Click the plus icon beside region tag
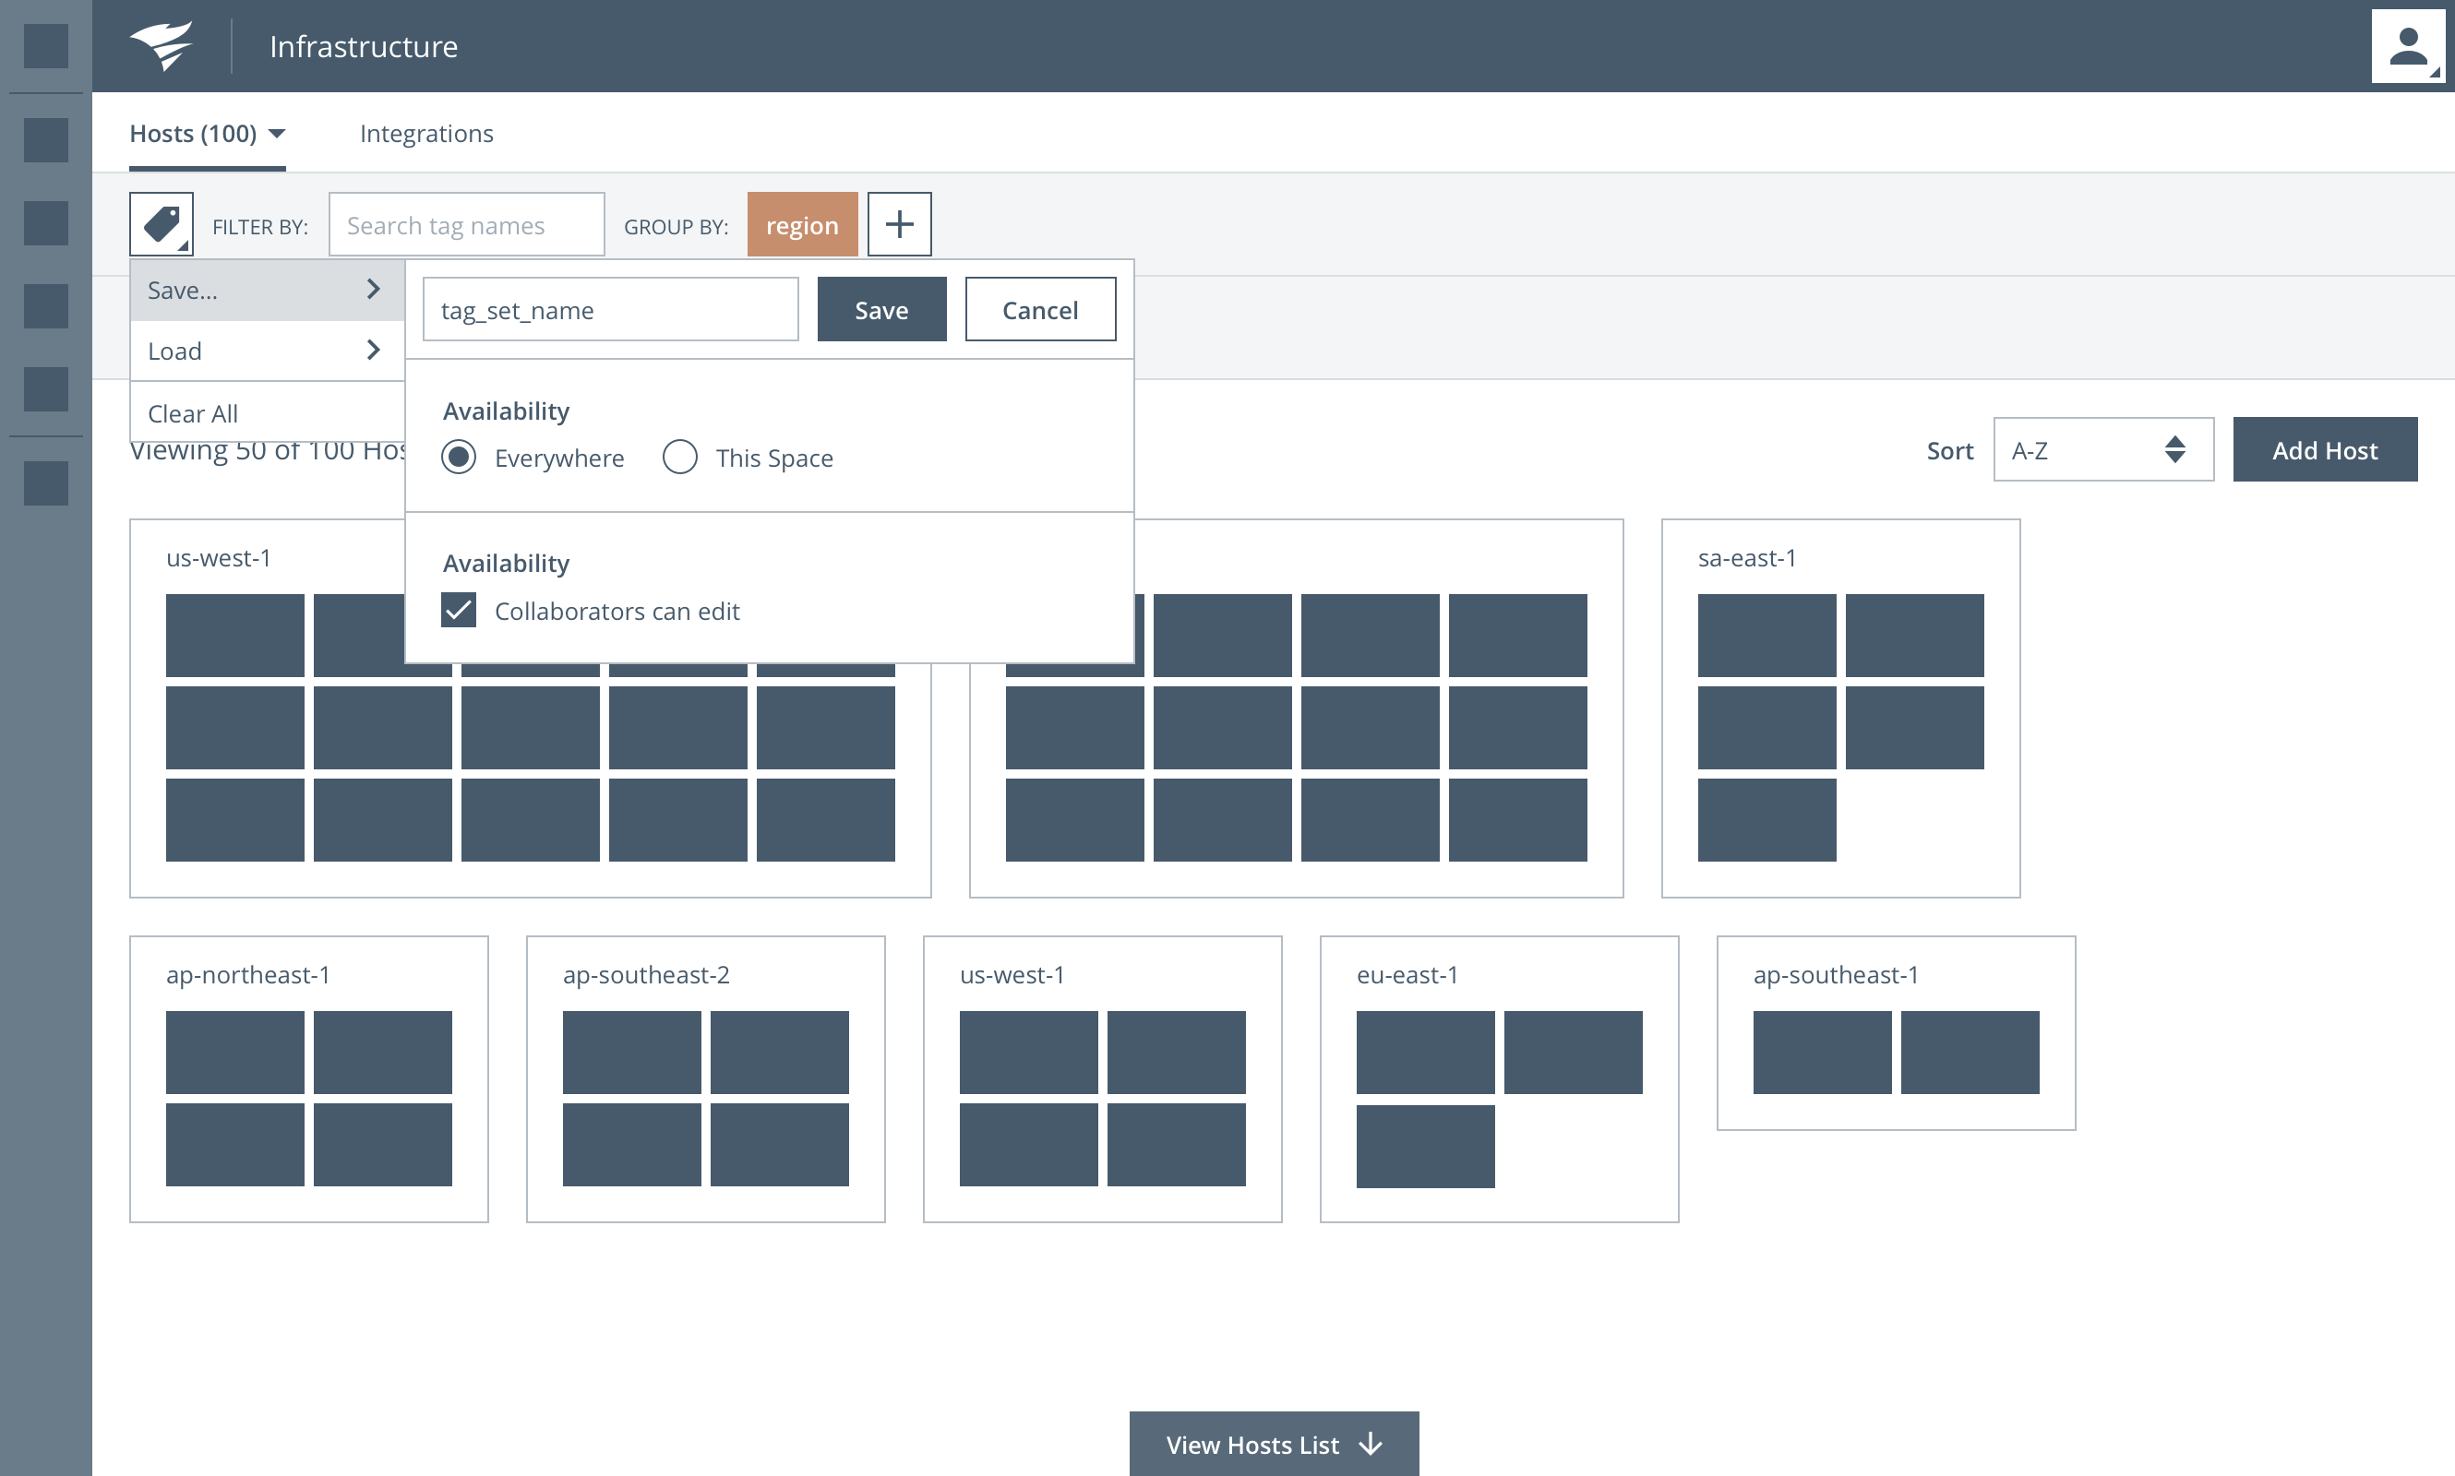The image size is (2455, 1476). pyautogui.click(x=899, y=225)
